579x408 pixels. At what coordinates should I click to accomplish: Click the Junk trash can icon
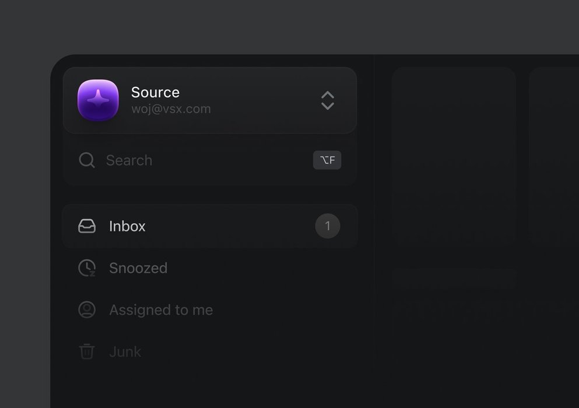(87, 351)
